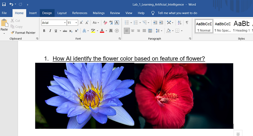Click the Redo icon
This screenshot has height=136, width=253.
[20, 4]
